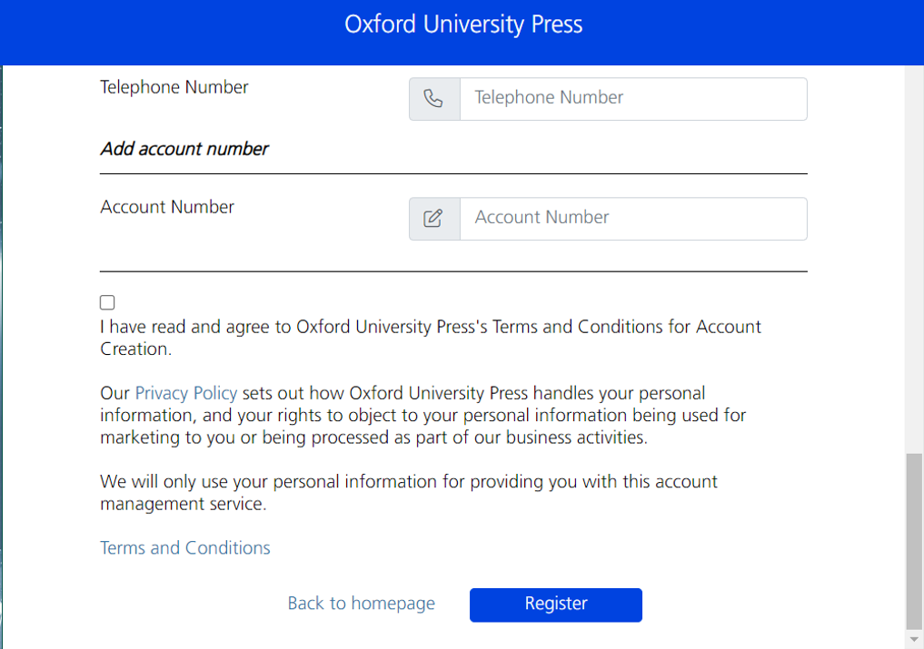Click the 'We will only use' paragraph
This screenshot has width=924, height=649.
pos(408,492)
